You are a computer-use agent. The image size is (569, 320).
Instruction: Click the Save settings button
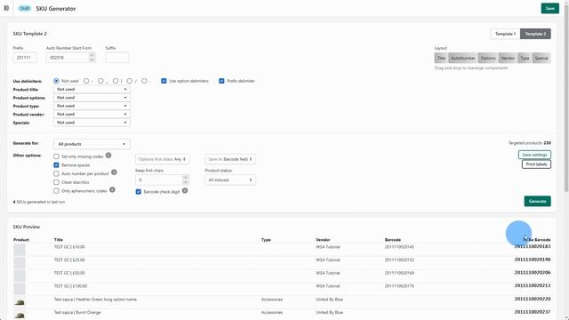point(534,155)
